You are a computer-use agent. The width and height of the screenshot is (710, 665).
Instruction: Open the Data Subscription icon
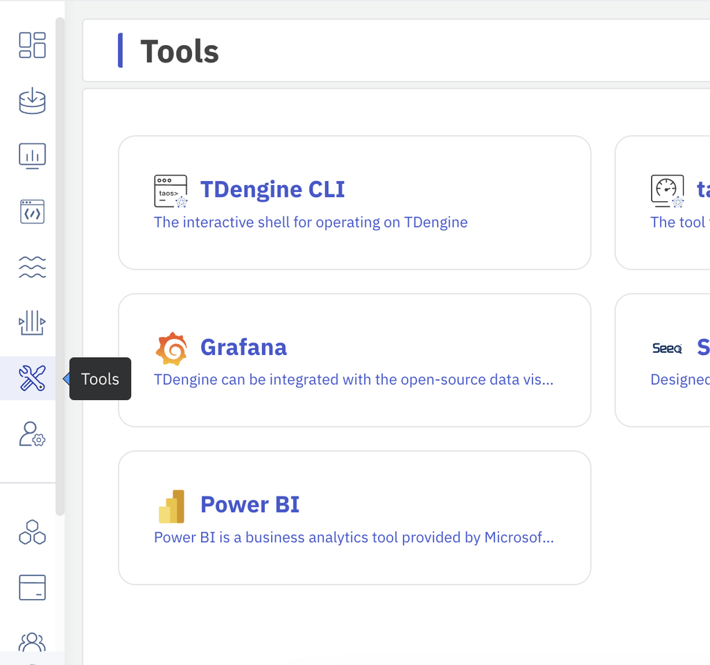click(x=31, y=322)
